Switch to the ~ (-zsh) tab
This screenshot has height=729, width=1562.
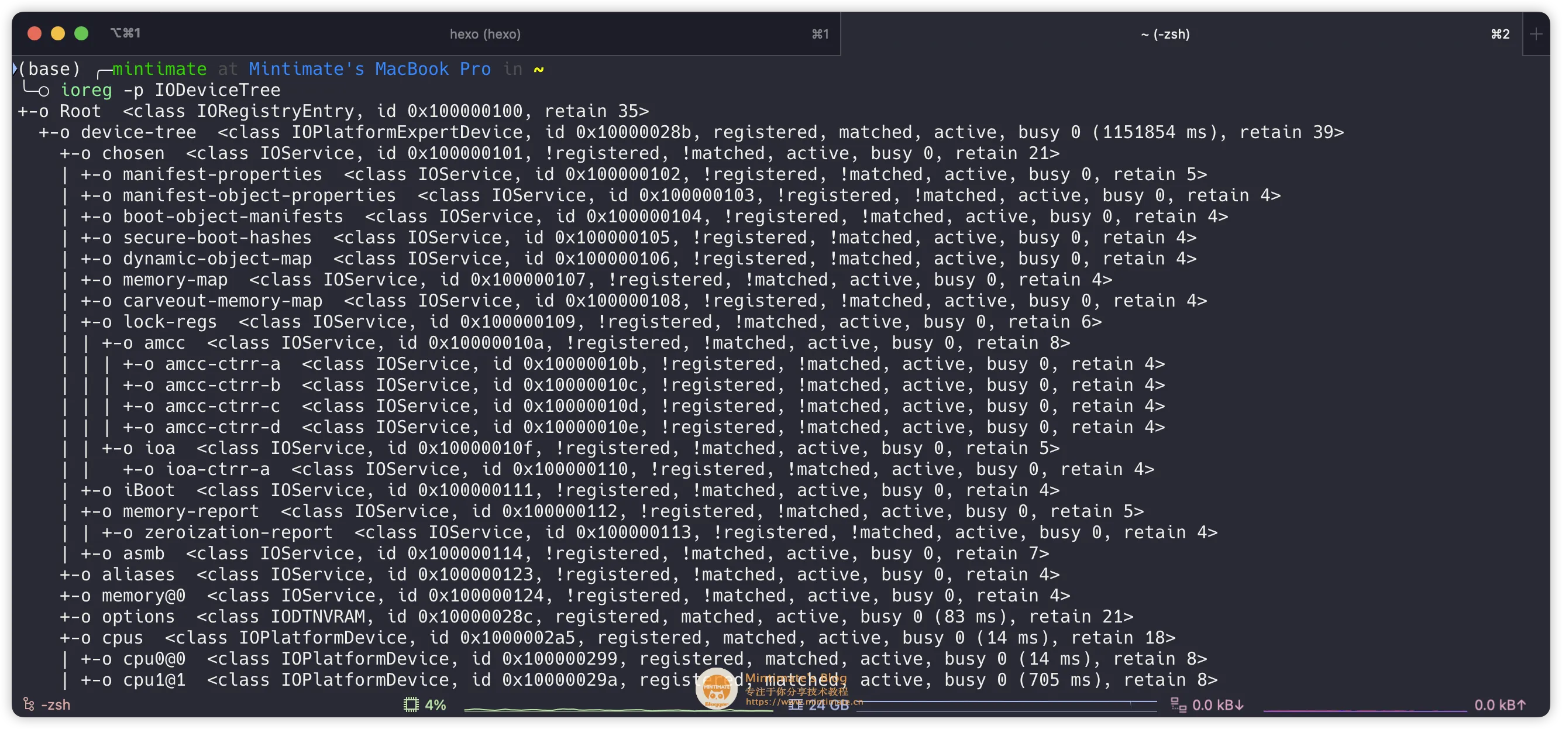1165,34
